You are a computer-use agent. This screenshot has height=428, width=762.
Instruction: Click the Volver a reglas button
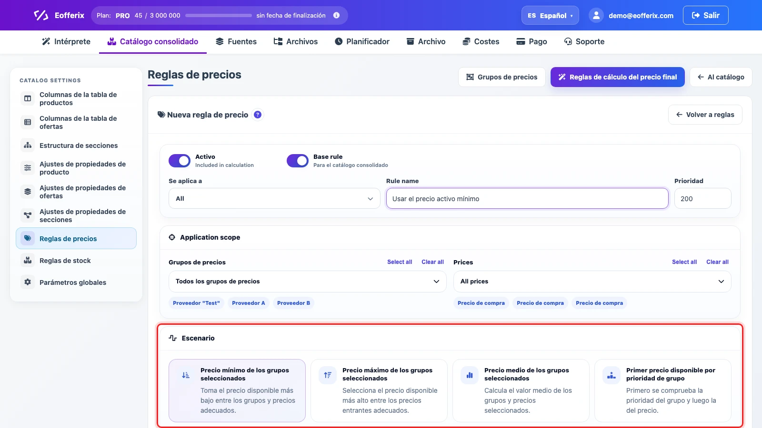(705, 115)
